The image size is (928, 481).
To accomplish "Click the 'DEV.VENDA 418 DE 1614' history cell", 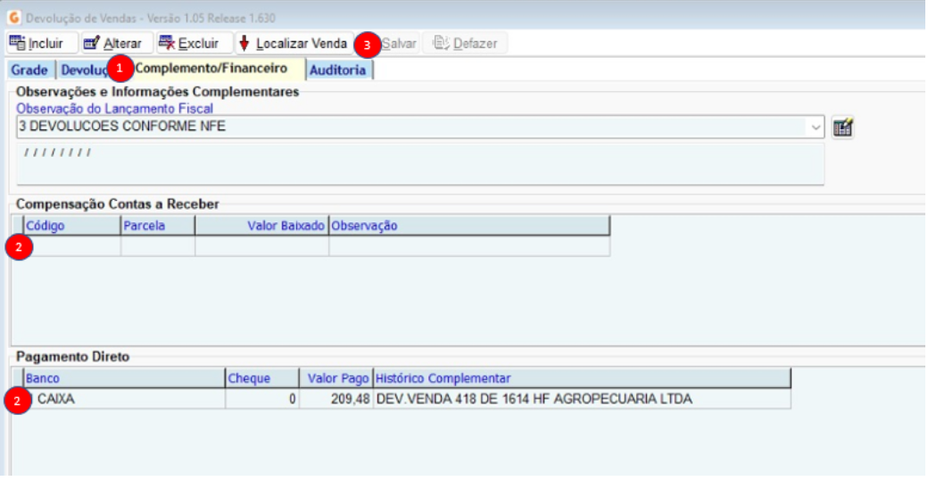I will click(x=582, y=399).
